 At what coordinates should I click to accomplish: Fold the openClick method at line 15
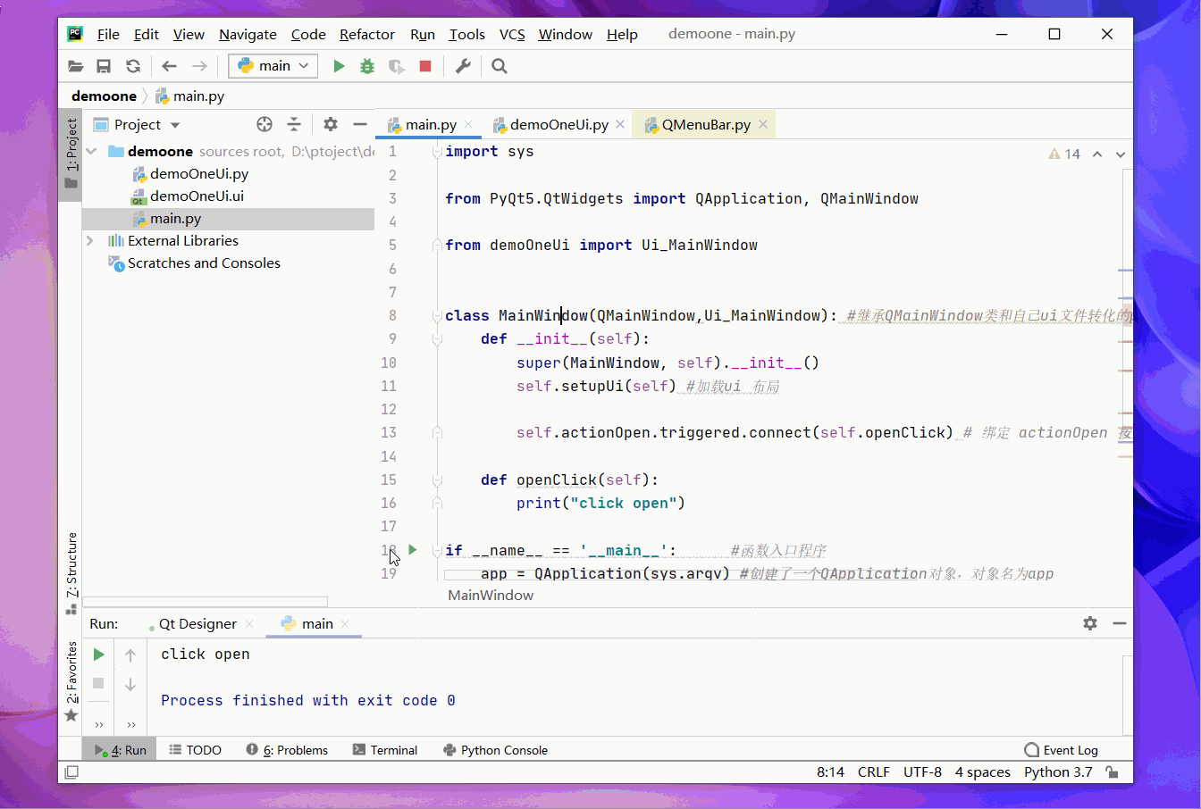pos(437,480)
